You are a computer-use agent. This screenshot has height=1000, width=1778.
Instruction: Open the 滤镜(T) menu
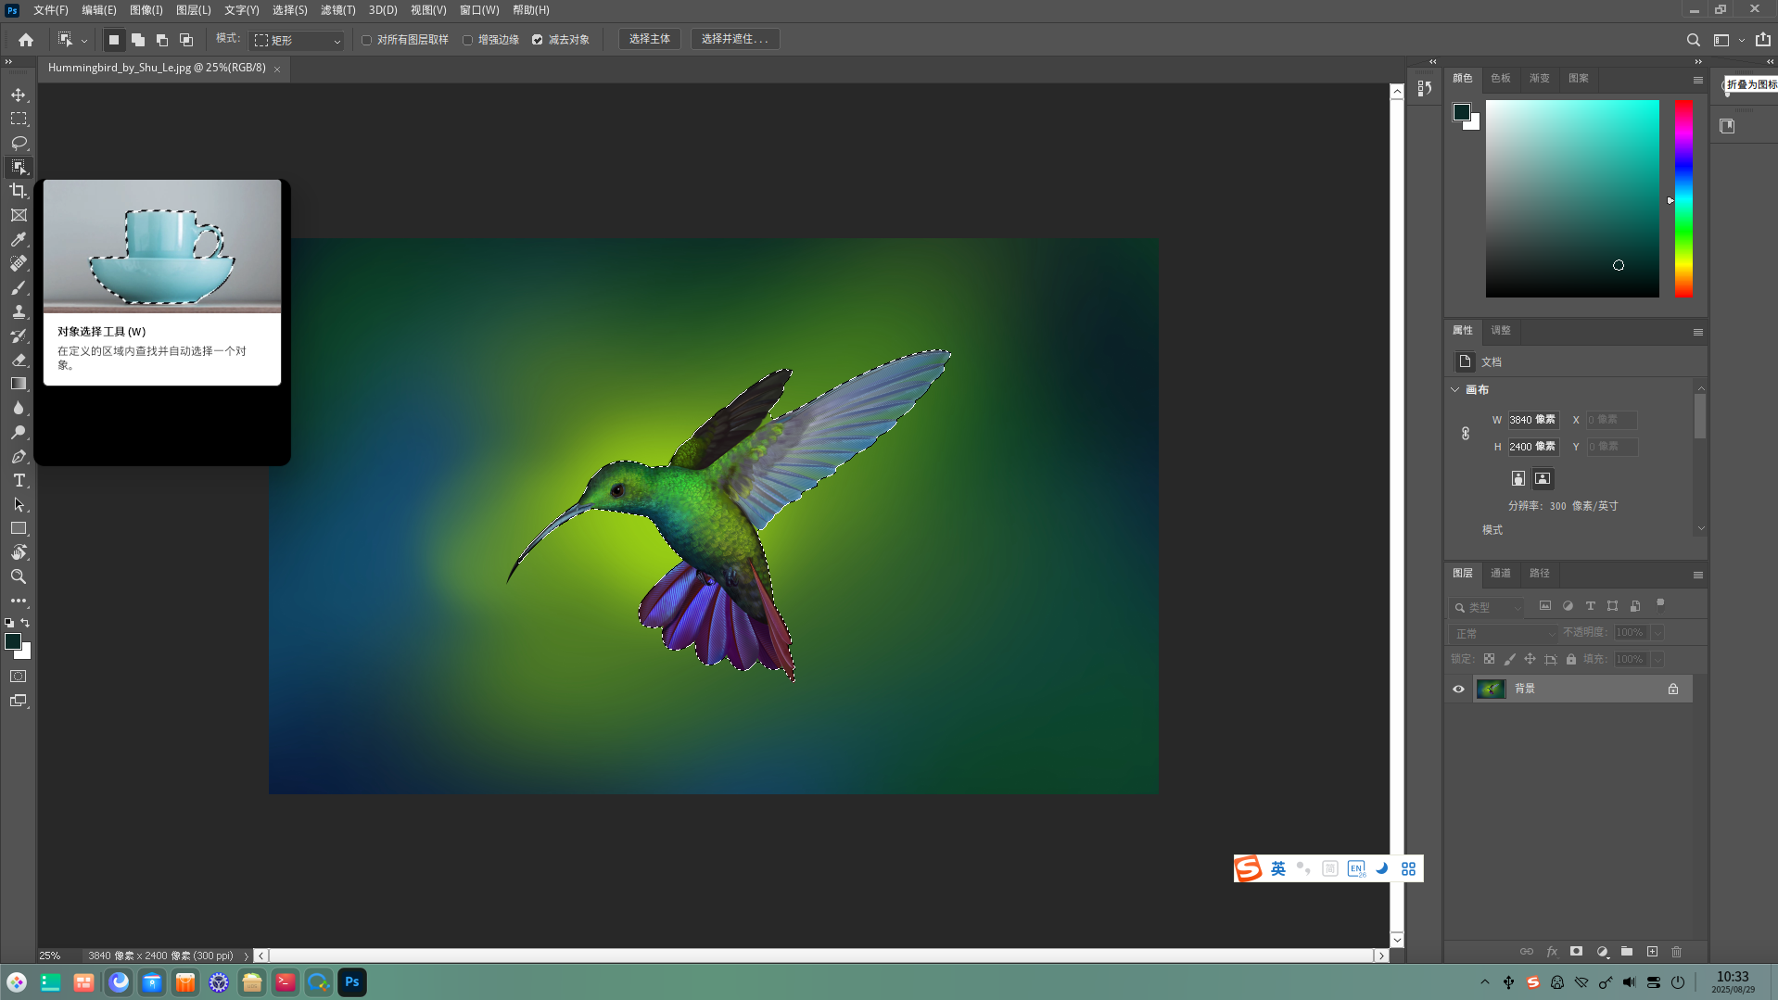click(337, 10)
